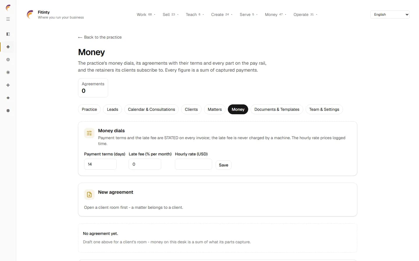Click the document-plus icon beside New agreement
This screenshot has width=419, height=261.
pos(89,195)
